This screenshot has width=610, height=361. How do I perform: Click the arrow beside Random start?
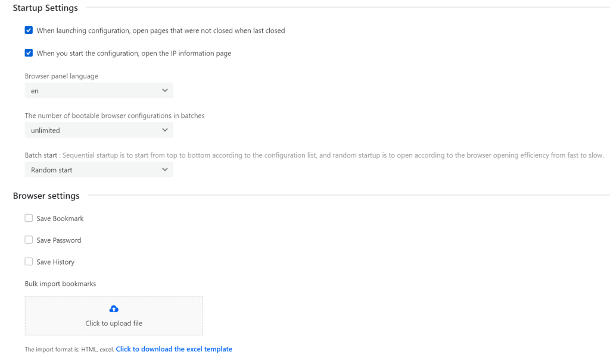coord(165,170)
